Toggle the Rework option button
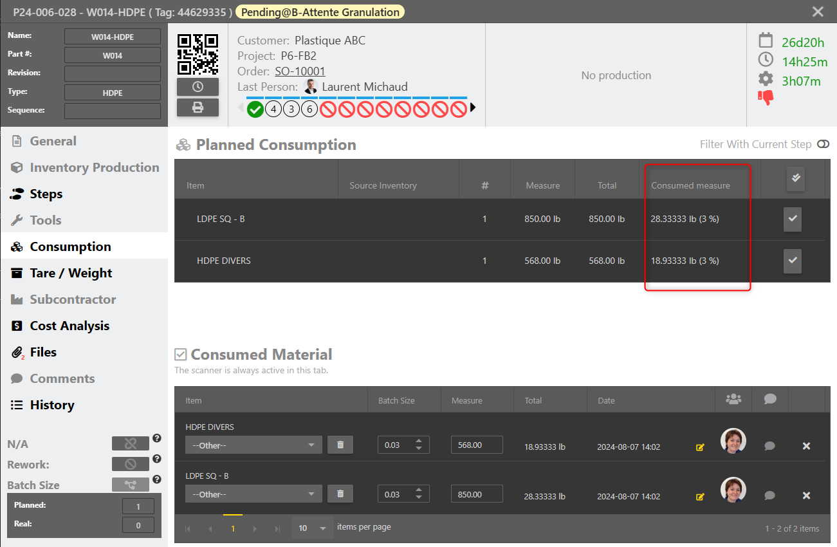 130,464
